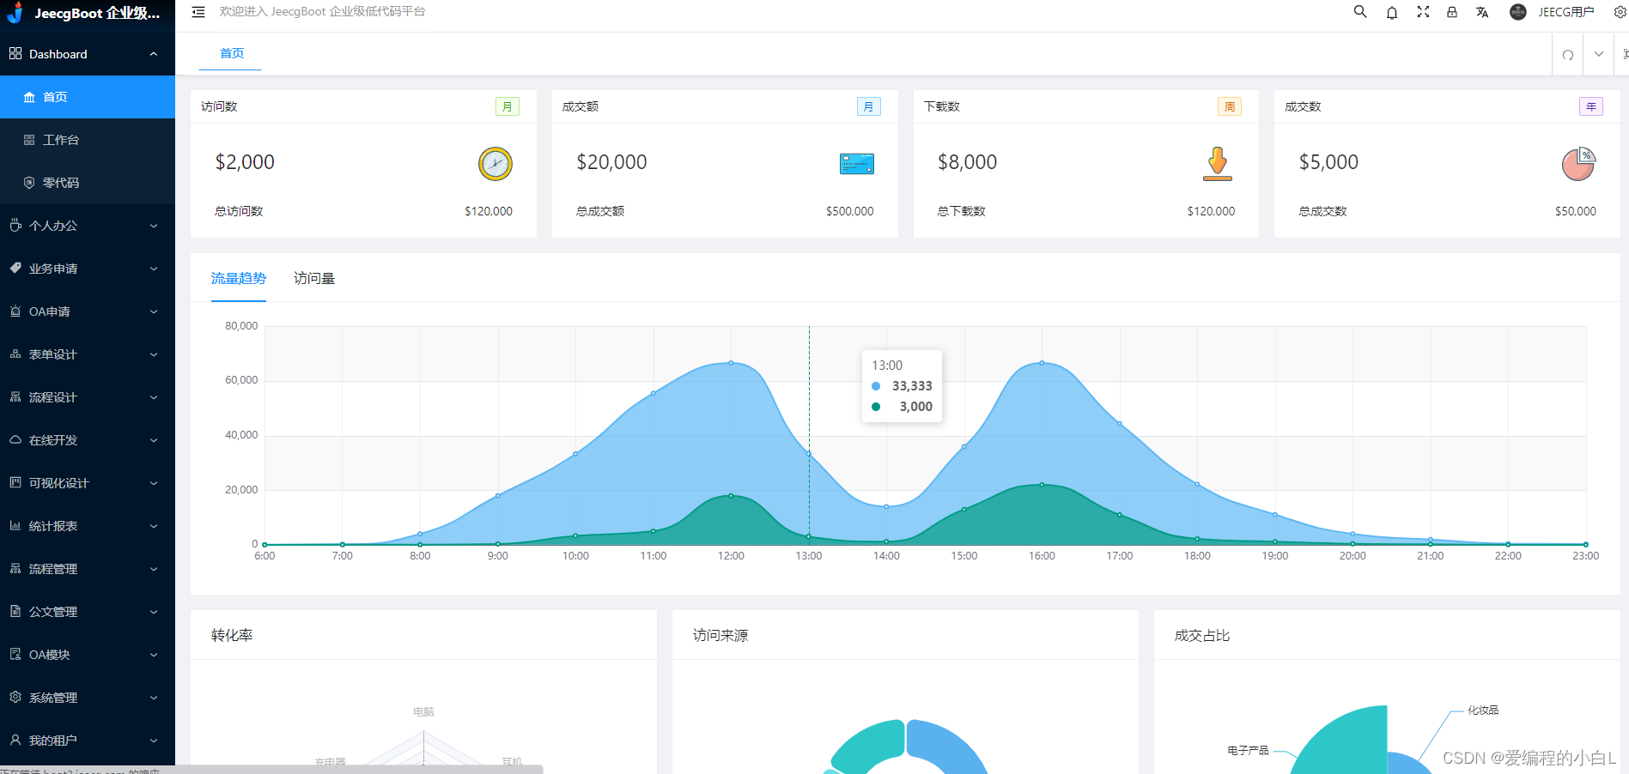Click the 个人办公 cup icon
The image size is (1629, 774).
[15, 226]
